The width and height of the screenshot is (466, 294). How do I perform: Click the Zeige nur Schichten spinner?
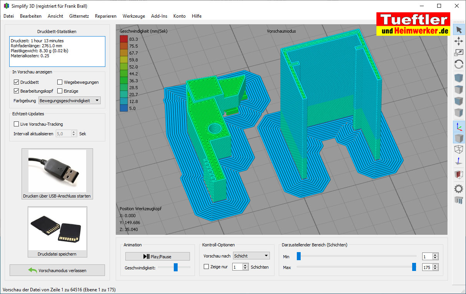point(240,267)
